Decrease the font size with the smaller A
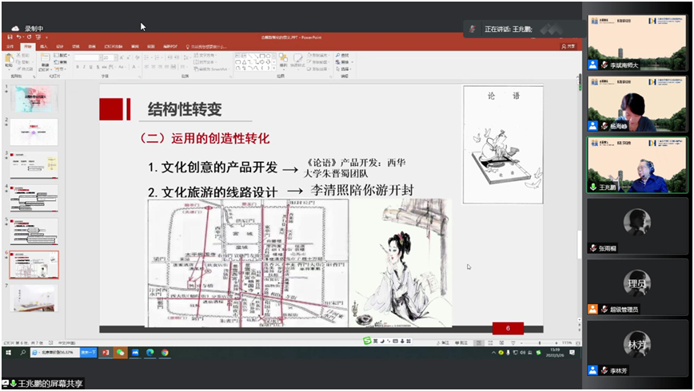The image size is (694, 391). (129, 58)
